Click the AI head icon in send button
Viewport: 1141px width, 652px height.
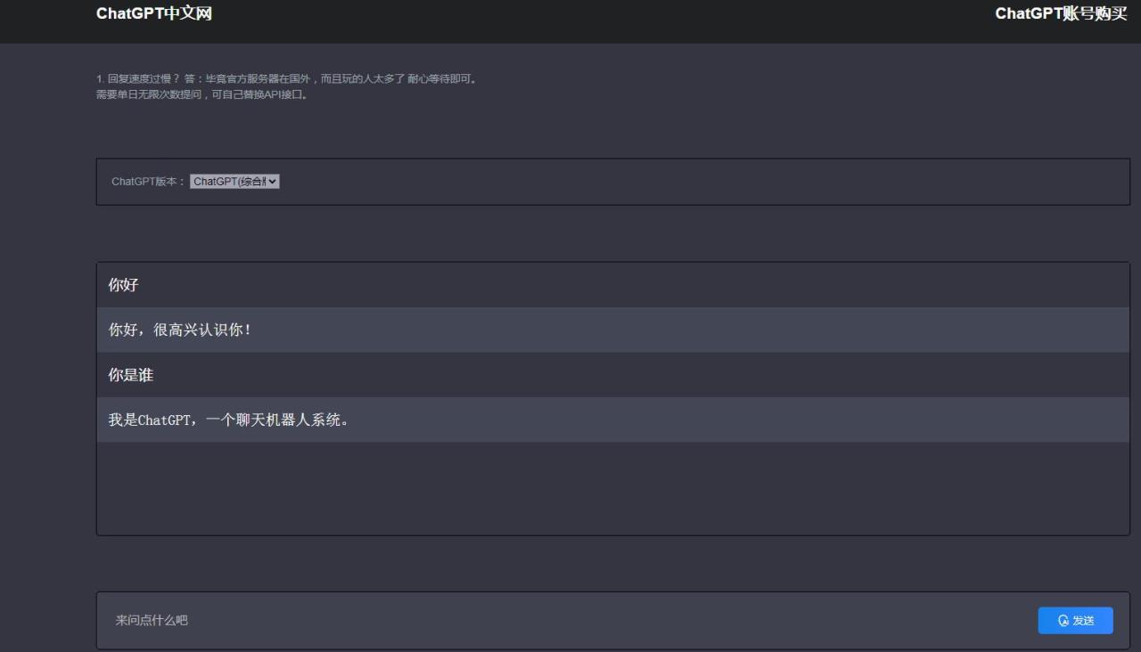(x=1063, y=621)
